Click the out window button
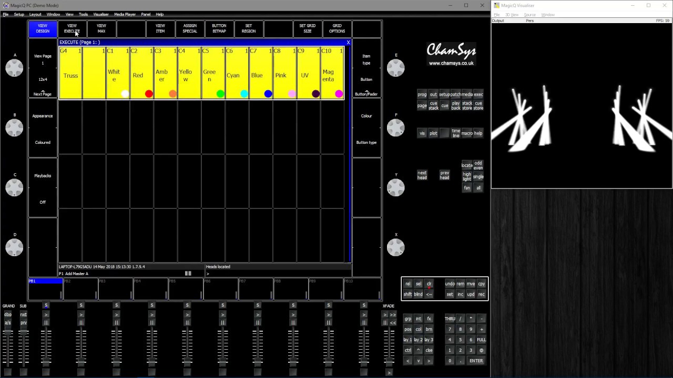 433,94
